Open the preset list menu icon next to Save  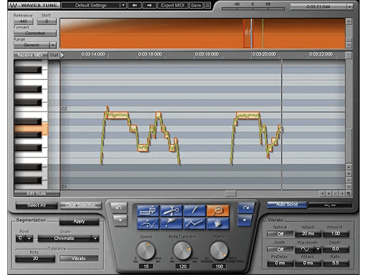pos(207,5)
